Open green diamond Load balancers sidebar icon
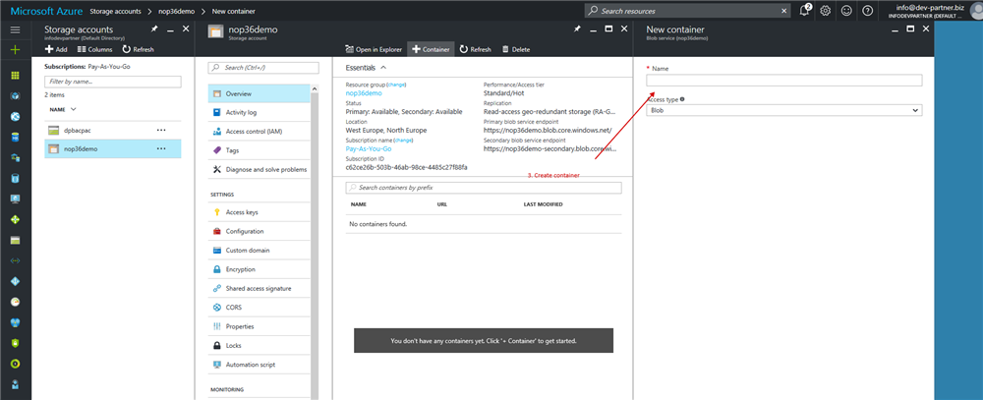This screenshot has width=983, height=400. pyautogui.click(x=15, y=219)
